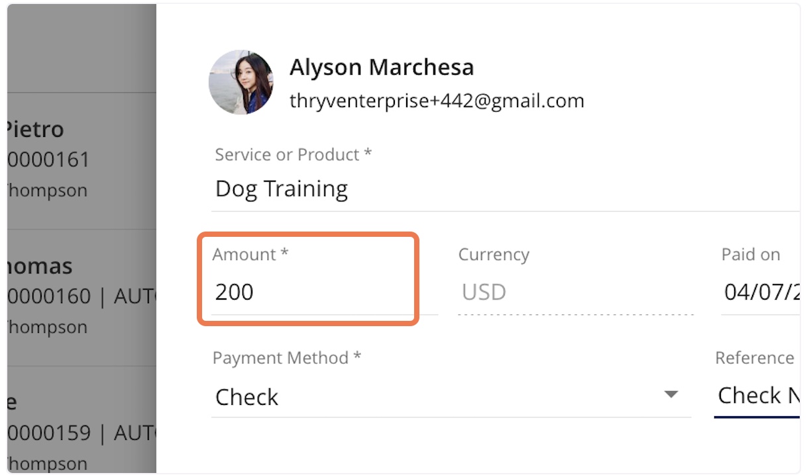Image resolution: width=811 pixels, height=475 pixels.
Task: Click the Amount * field label
Action: (250, 255)
